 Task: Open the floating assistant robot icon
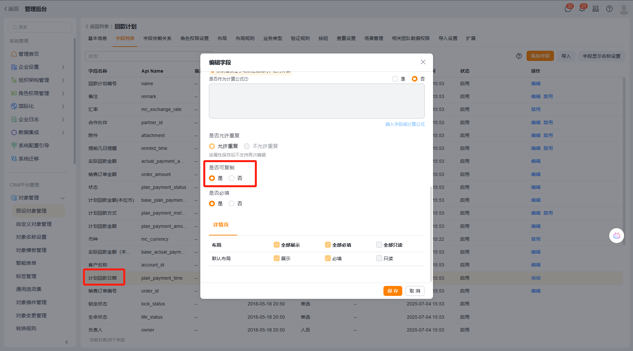click(616, 235)
